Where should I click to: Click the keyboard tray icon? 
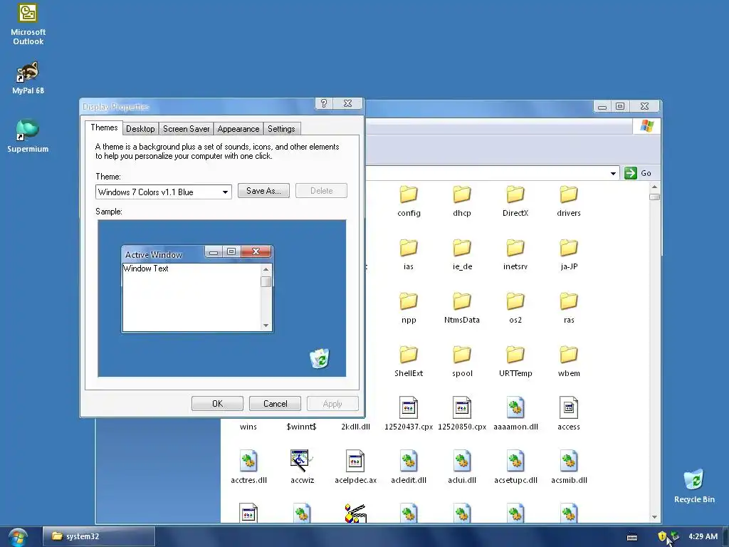click(632, 537)
